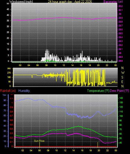
Task: Click hour label 14 under the humidity chart
Action: click(x=74, y=150)
